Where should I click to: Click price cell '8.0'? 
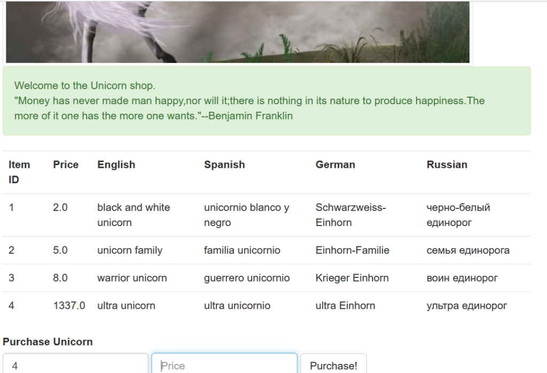click(60, 278)
